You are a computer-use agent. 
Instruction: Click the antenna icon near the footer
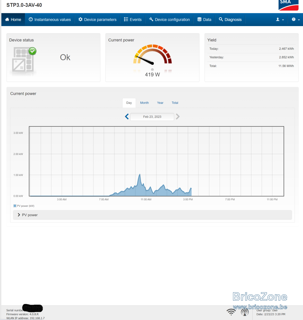tap(245, 312)
